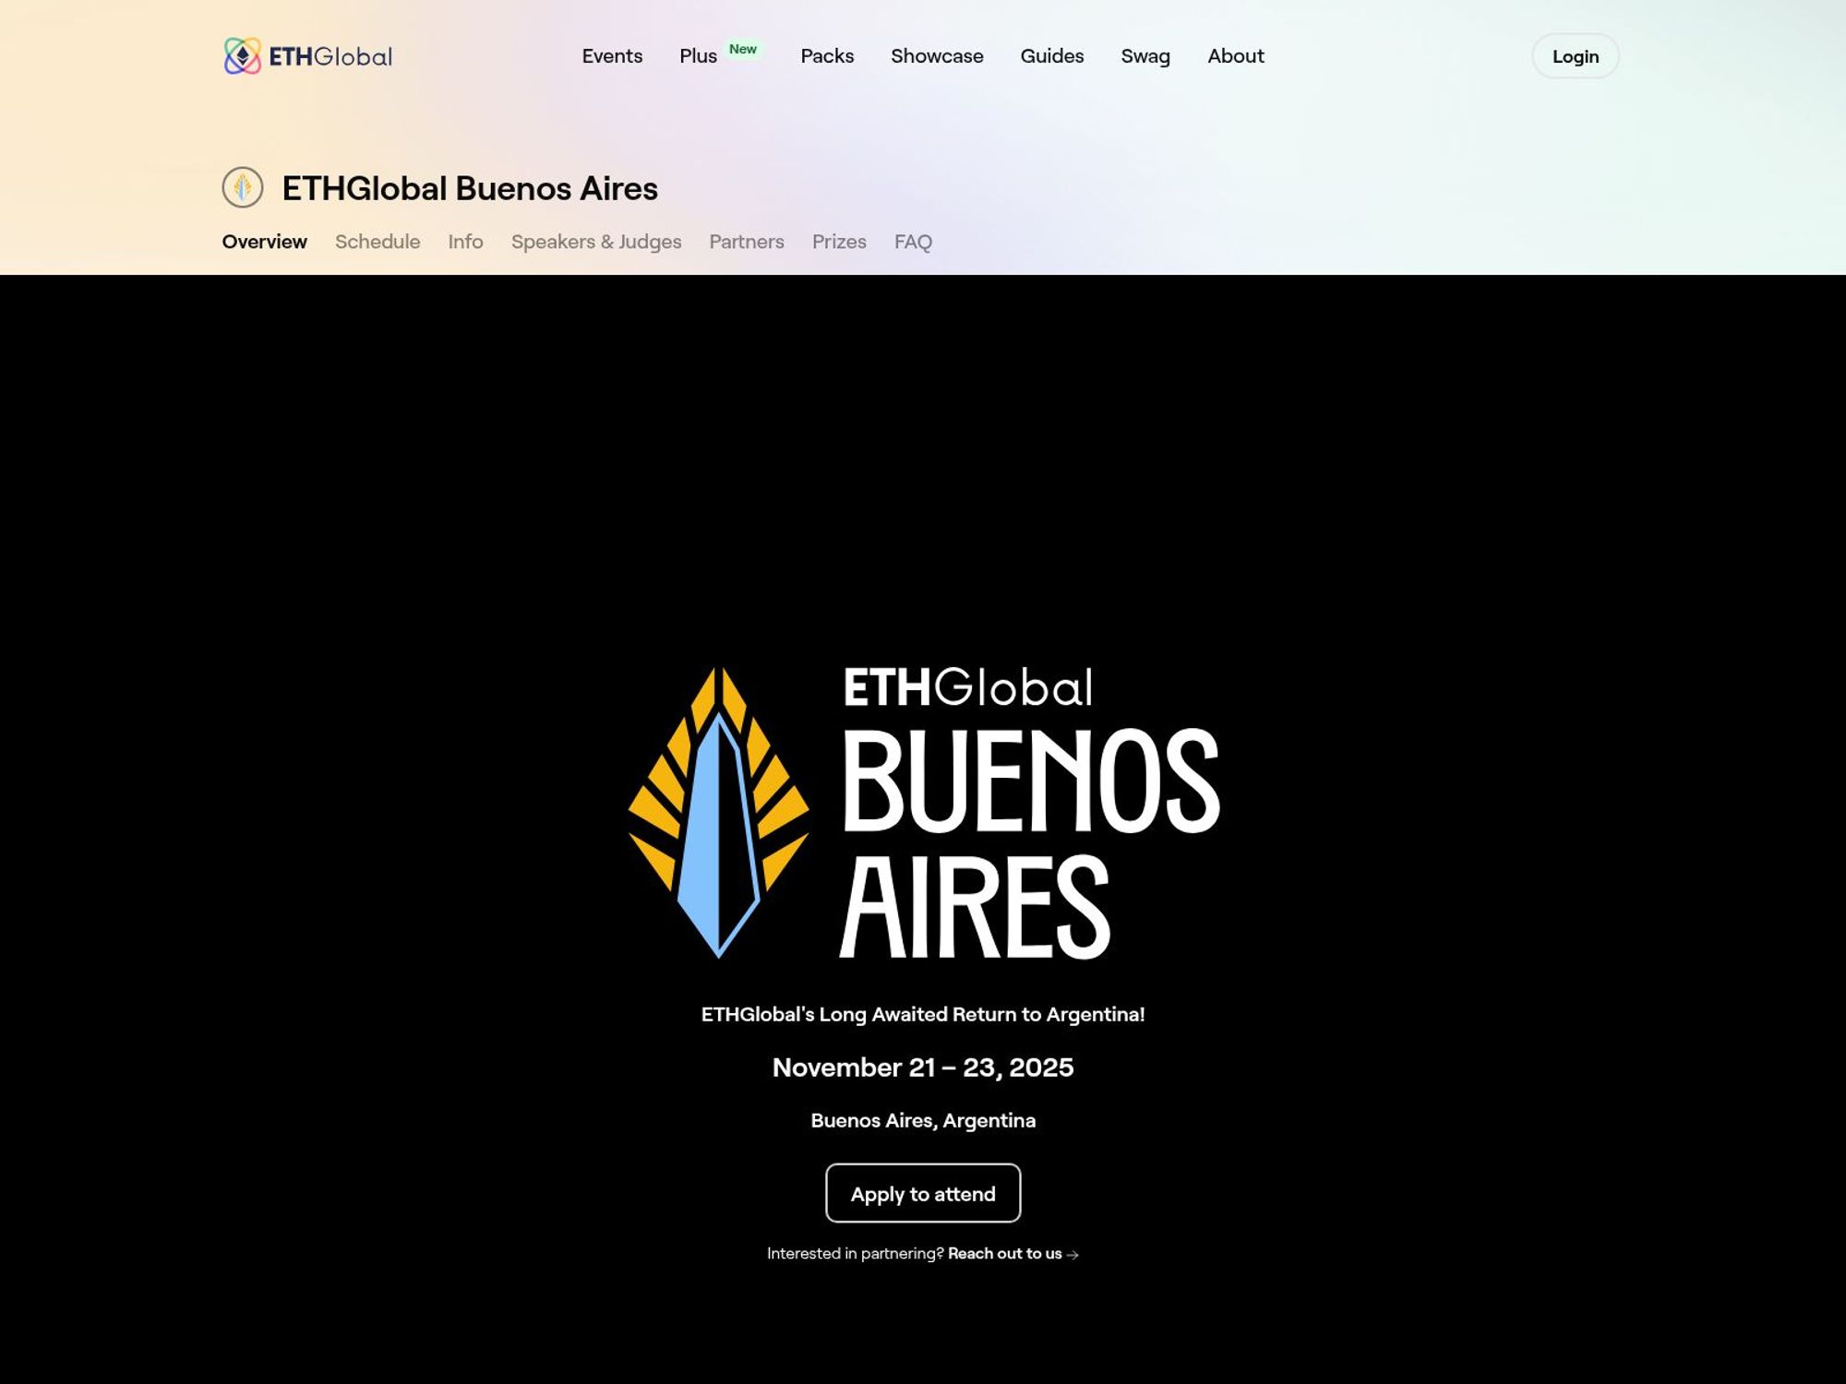Switch to the Schedule tab
The height and width of the screenshot is (1384, 1846).
[x=378, y=242]
